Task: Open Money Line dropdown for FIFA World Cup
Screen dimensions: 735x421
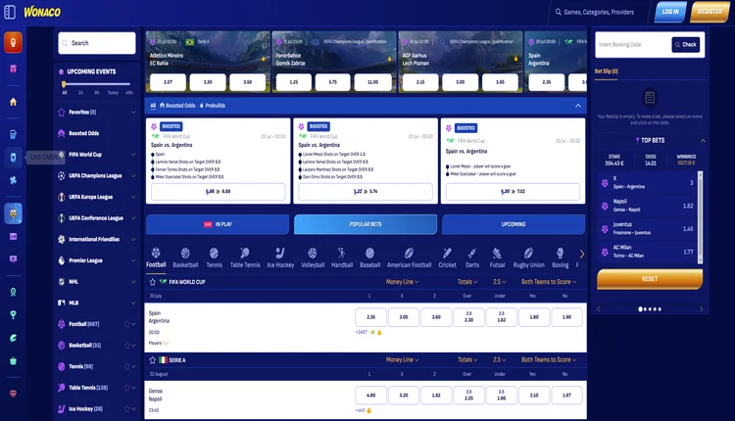Action: coord(402,282)
